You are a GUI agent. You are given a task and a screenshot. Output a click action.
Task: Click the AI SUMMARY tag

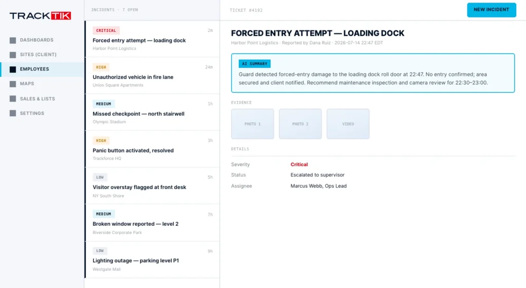pyautogui.click(x=255, y=64)
